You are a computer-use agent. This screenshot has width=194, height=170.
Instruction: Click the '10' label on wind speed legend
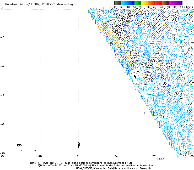[x=128, y=7]
